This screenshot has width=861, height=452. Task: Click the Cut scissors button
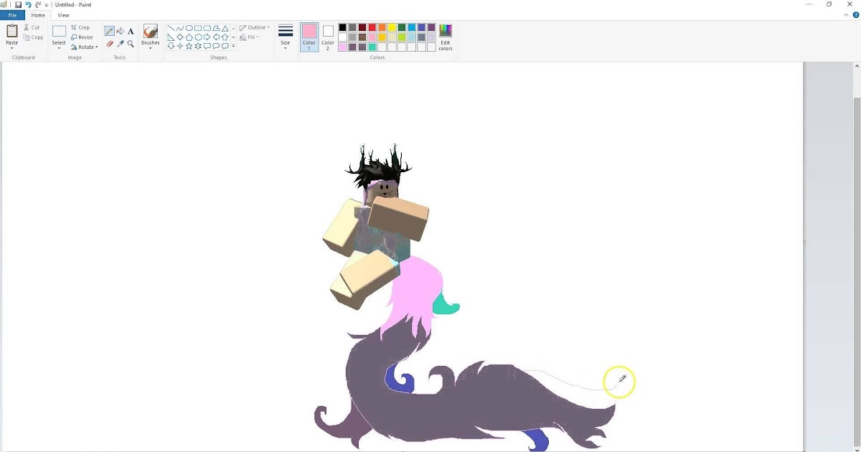point(32,27)
